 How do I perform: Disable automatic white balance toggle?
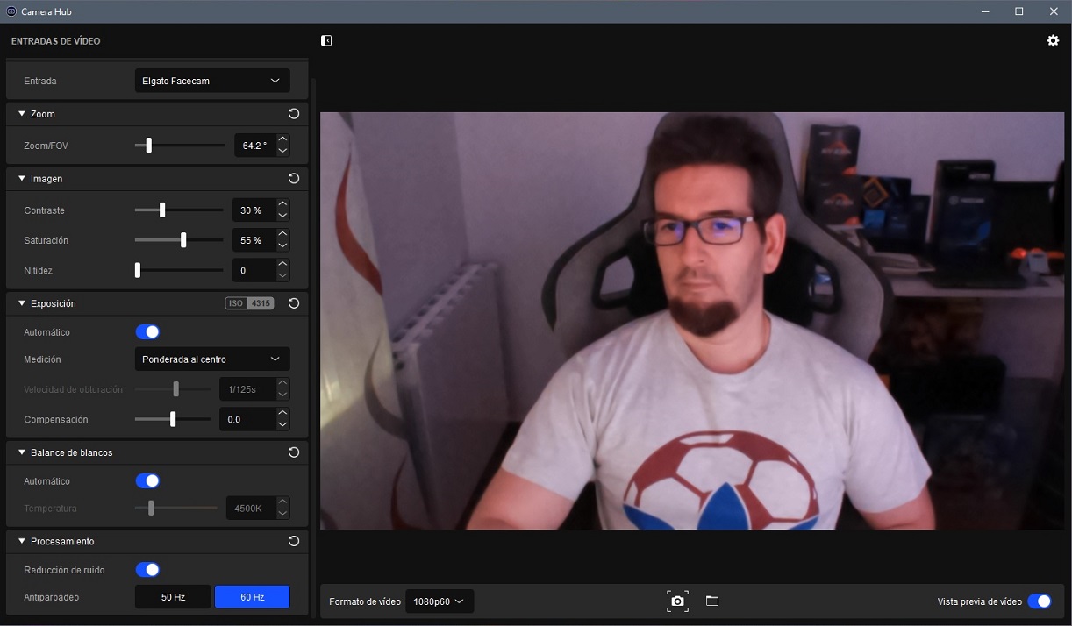click(x=147, y=481)
